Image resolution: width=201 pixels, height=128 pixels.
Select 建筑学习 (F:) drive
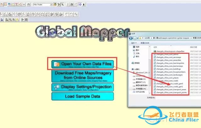click(x=139, y=82)
